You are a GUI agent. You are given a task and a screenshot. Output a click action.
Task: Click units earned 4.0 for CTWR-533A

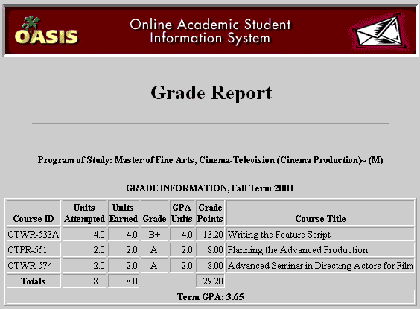[x=123, y=235]
